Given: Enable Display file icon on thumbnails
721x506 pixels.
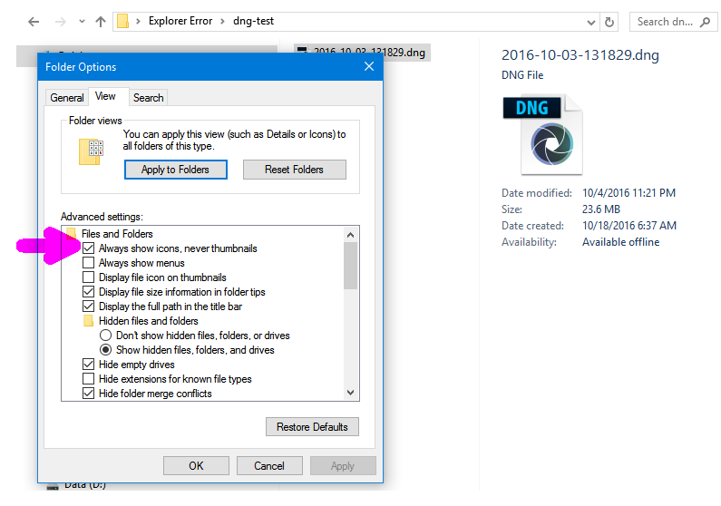Looking at the screenshot, I should tap(88, 277).
